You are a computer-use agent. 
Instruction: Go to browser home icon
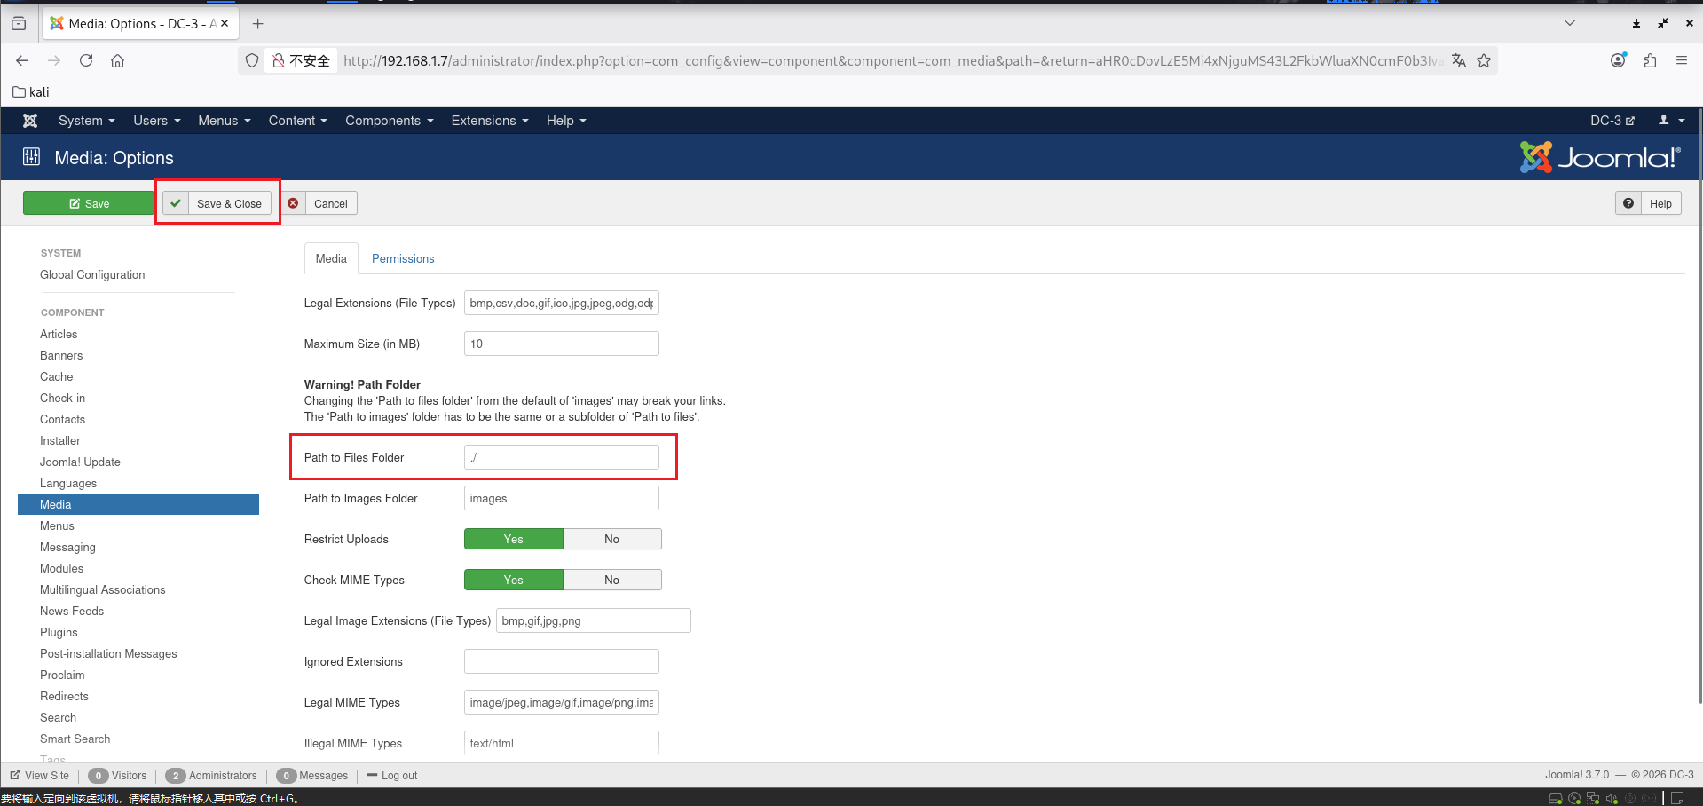pyautogui.click(x=117, y=60)
